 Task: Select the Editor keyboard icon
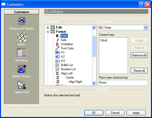click(x=22, y=37)
